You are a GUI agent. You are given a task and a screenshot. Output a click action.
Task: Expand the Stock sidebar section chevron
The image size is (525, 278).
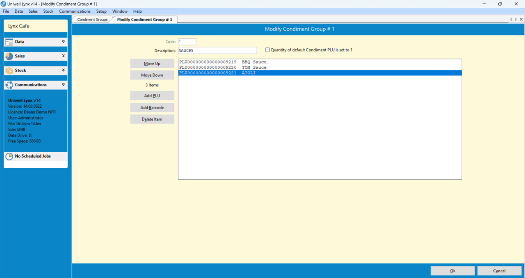click(63, 70)
